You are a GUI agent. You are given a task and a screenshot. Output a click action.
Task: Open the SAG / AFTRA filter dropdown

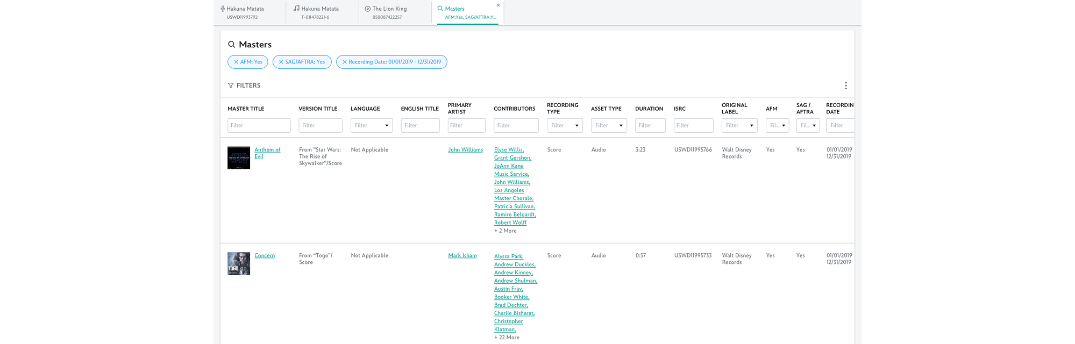(808, 125)
